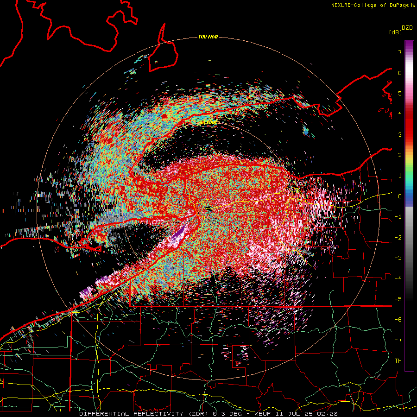Click the -7 value on the color scale
Screen dimensions: 417x417
[x=398, y=340]
